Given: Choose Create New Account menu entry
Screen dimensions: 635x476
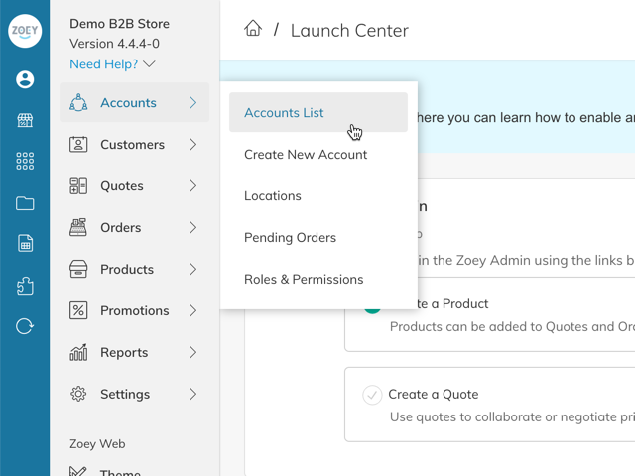Looking at the screenshot, I should (306, 155).
